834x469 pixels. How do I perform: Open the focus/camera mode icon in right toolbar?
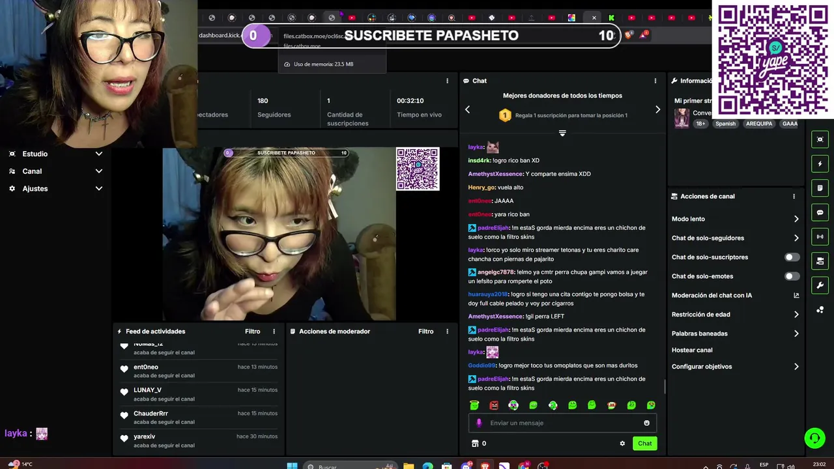(820, 139)
